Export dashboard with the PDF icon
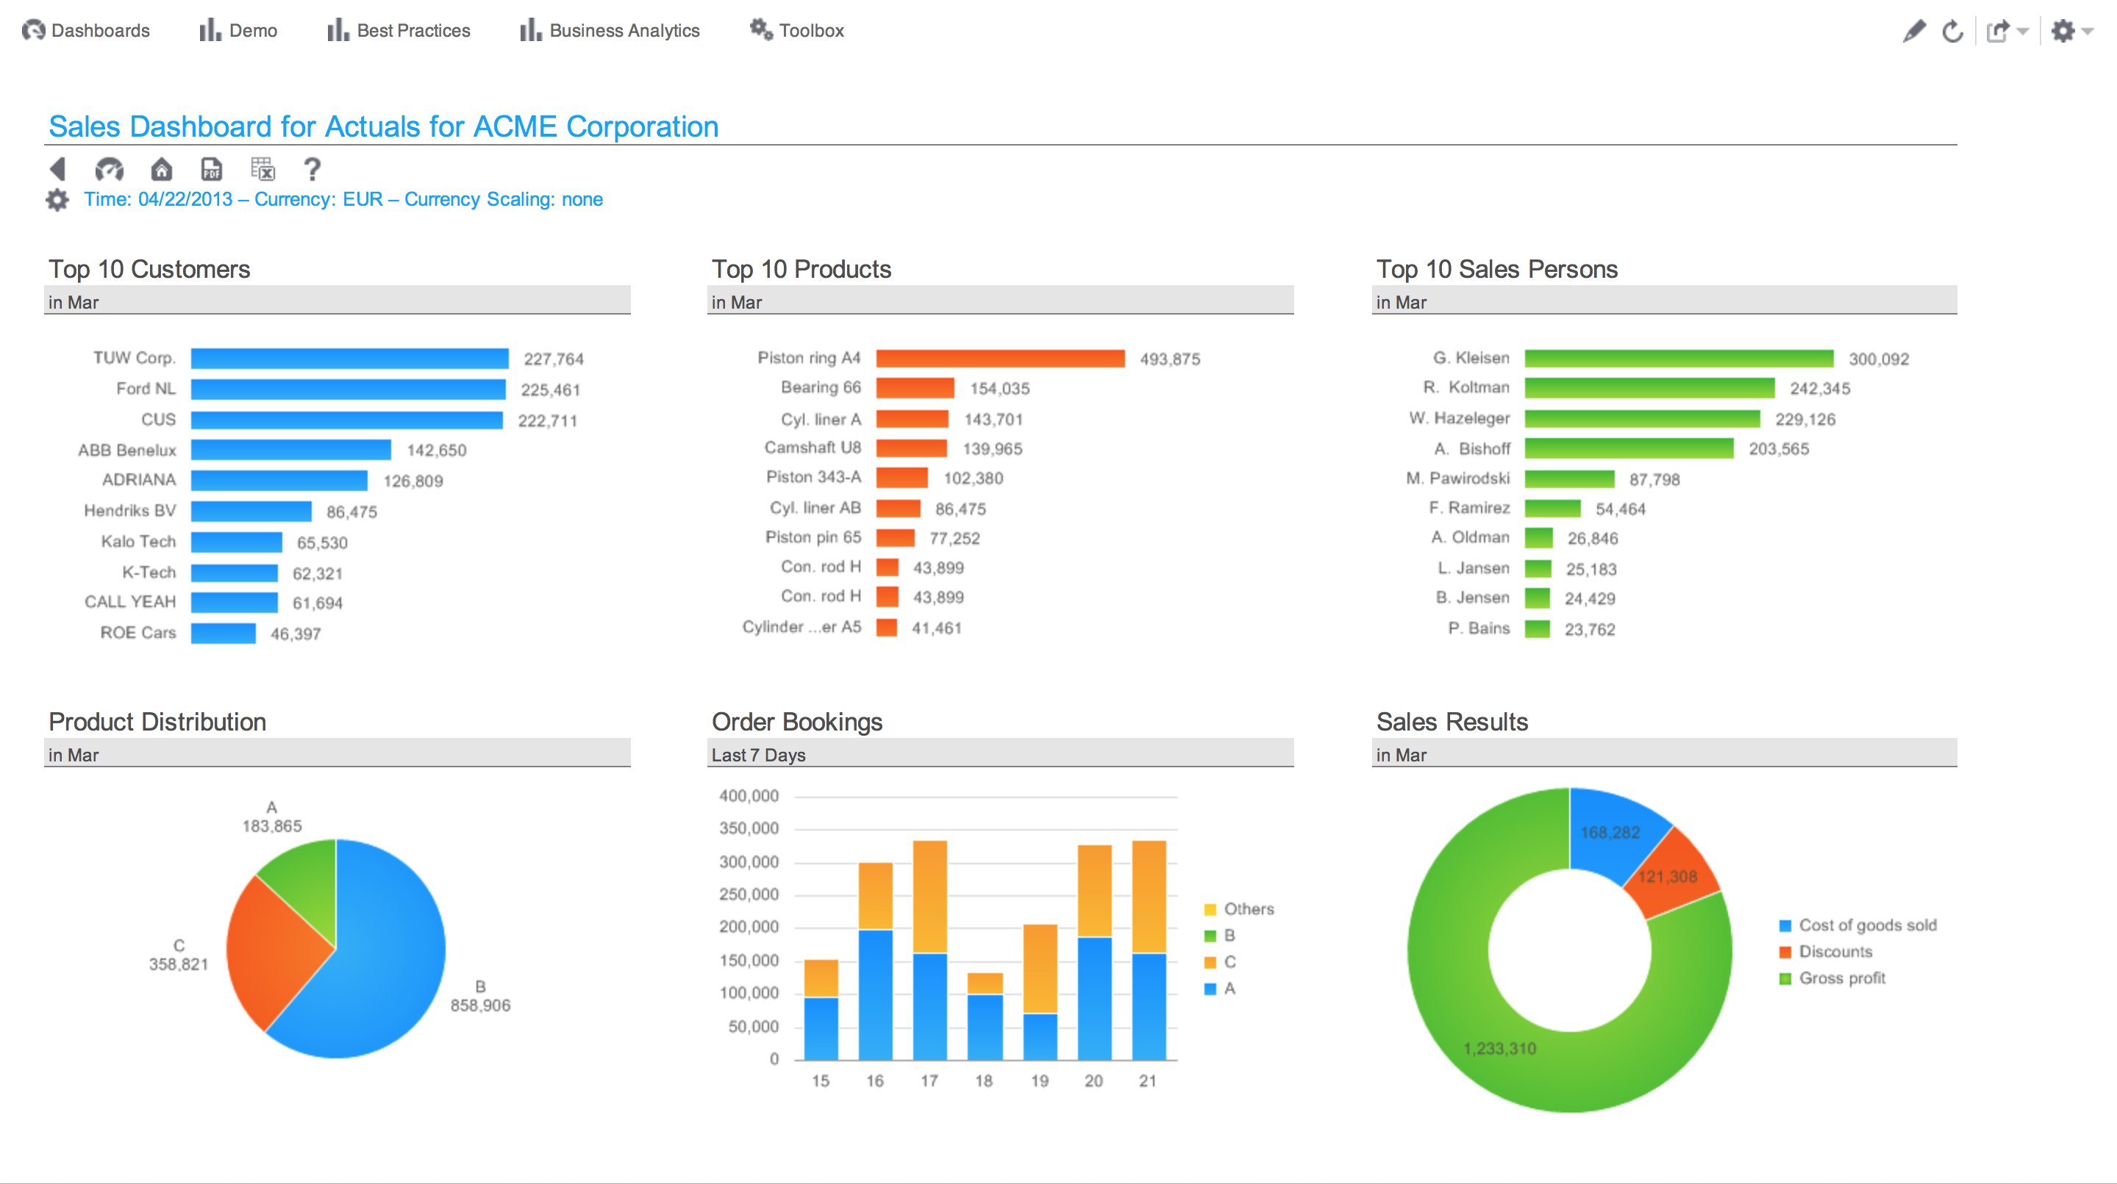This screenshot has height=1184, width=2117. 212,169
